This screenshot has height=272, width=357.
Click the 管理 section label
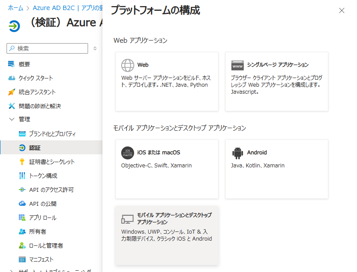click(x=24, y=119)
